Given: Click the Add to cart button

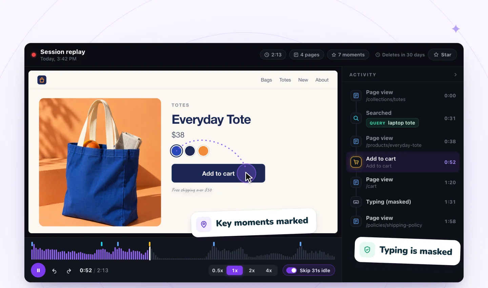Looking at the screenshot, I should [218, 173].
